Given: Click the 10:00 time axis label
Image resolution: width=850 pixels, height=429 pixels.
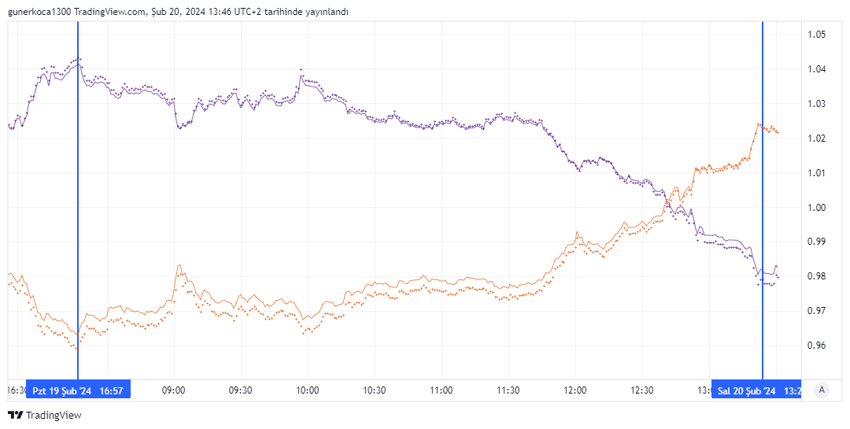Looking at the screenshot, I should [x=308, y=390].
